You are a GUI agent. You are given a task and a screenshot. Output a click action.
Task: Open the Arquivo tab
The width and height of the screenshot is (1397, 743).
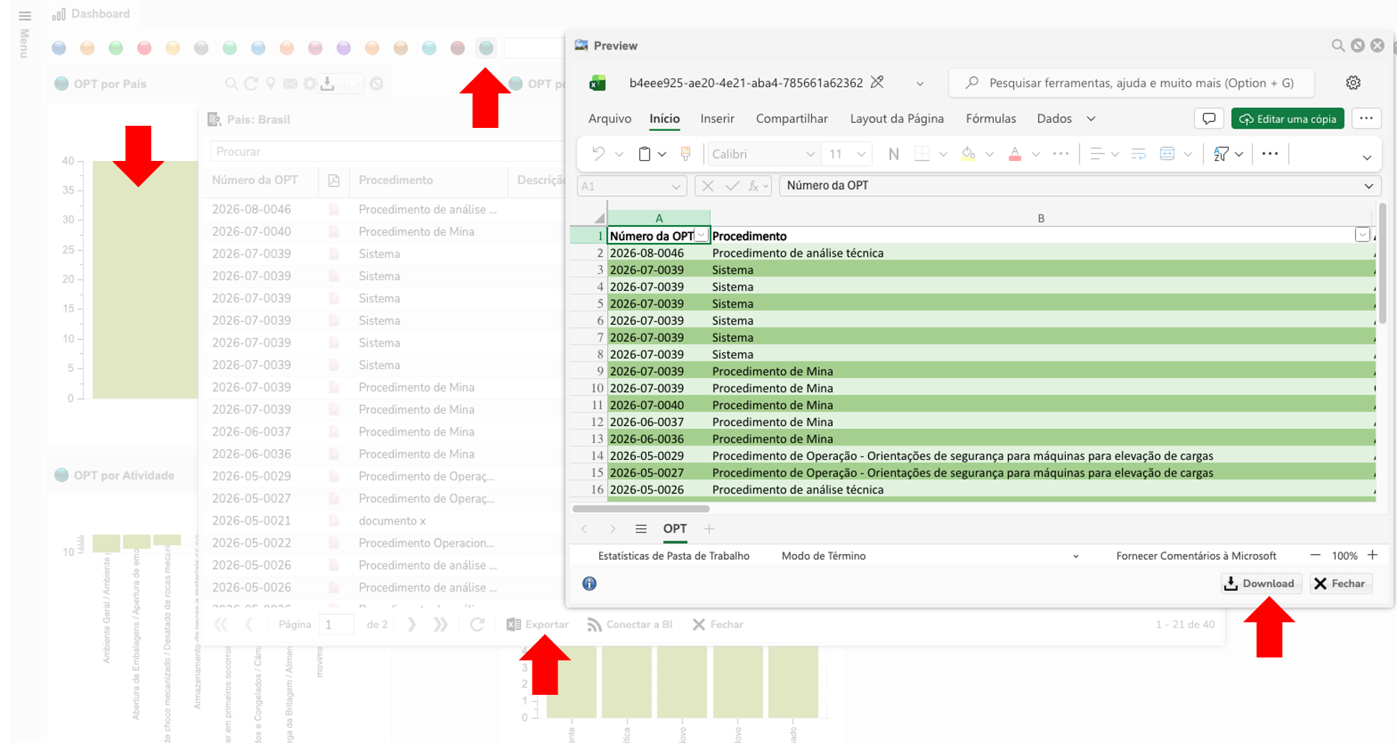[x=609, y=119]
